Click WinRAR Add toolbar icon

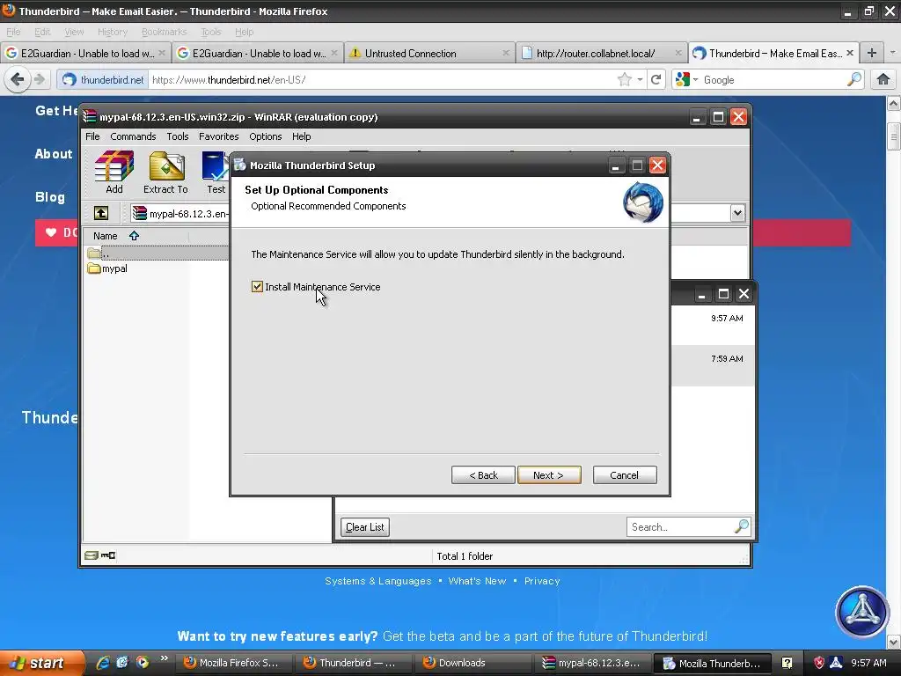(114, 172)
